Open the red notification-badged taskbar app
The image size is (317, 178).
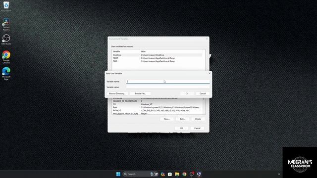(x=192, y=174)
